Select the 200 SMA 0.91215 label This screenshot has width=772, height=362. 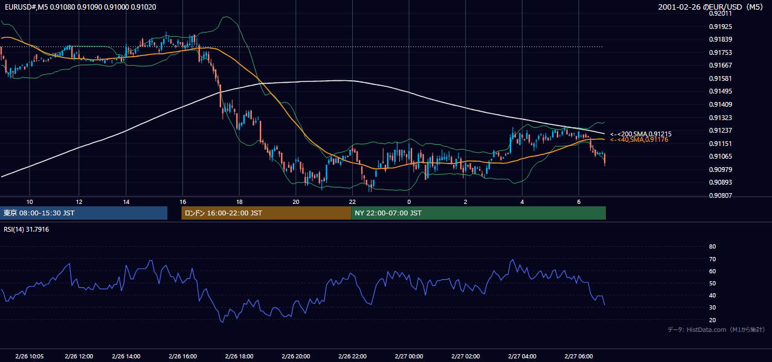(x=641, y=134)
